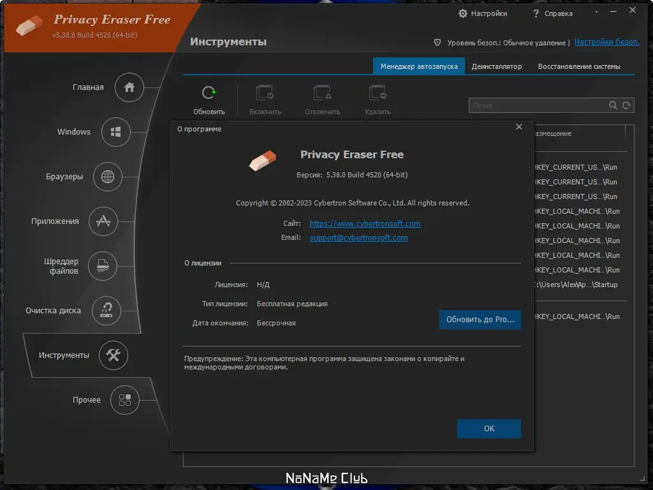Close the О программе dialog
The width and height of the screenshot is (653, 490).
(519, 127)
